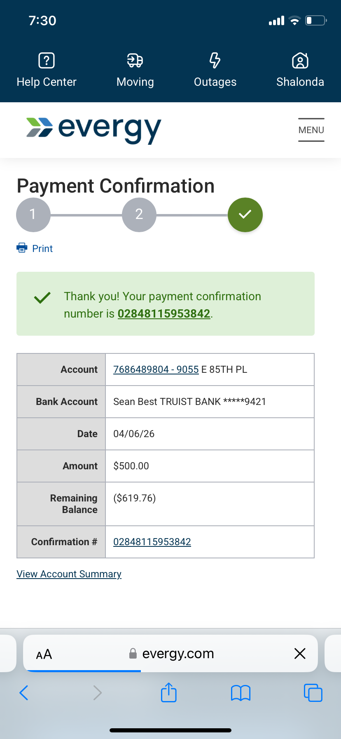The width and height of the screenshot is (341, 739).
Task: Open Safari bookmarks book icon
Action: pyautogui.click(x=241, y=693)
